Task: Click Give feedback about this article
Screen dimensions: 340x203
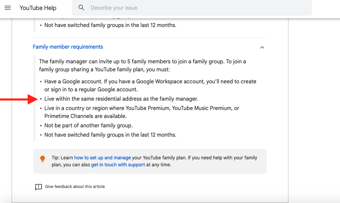Action: 75,187
